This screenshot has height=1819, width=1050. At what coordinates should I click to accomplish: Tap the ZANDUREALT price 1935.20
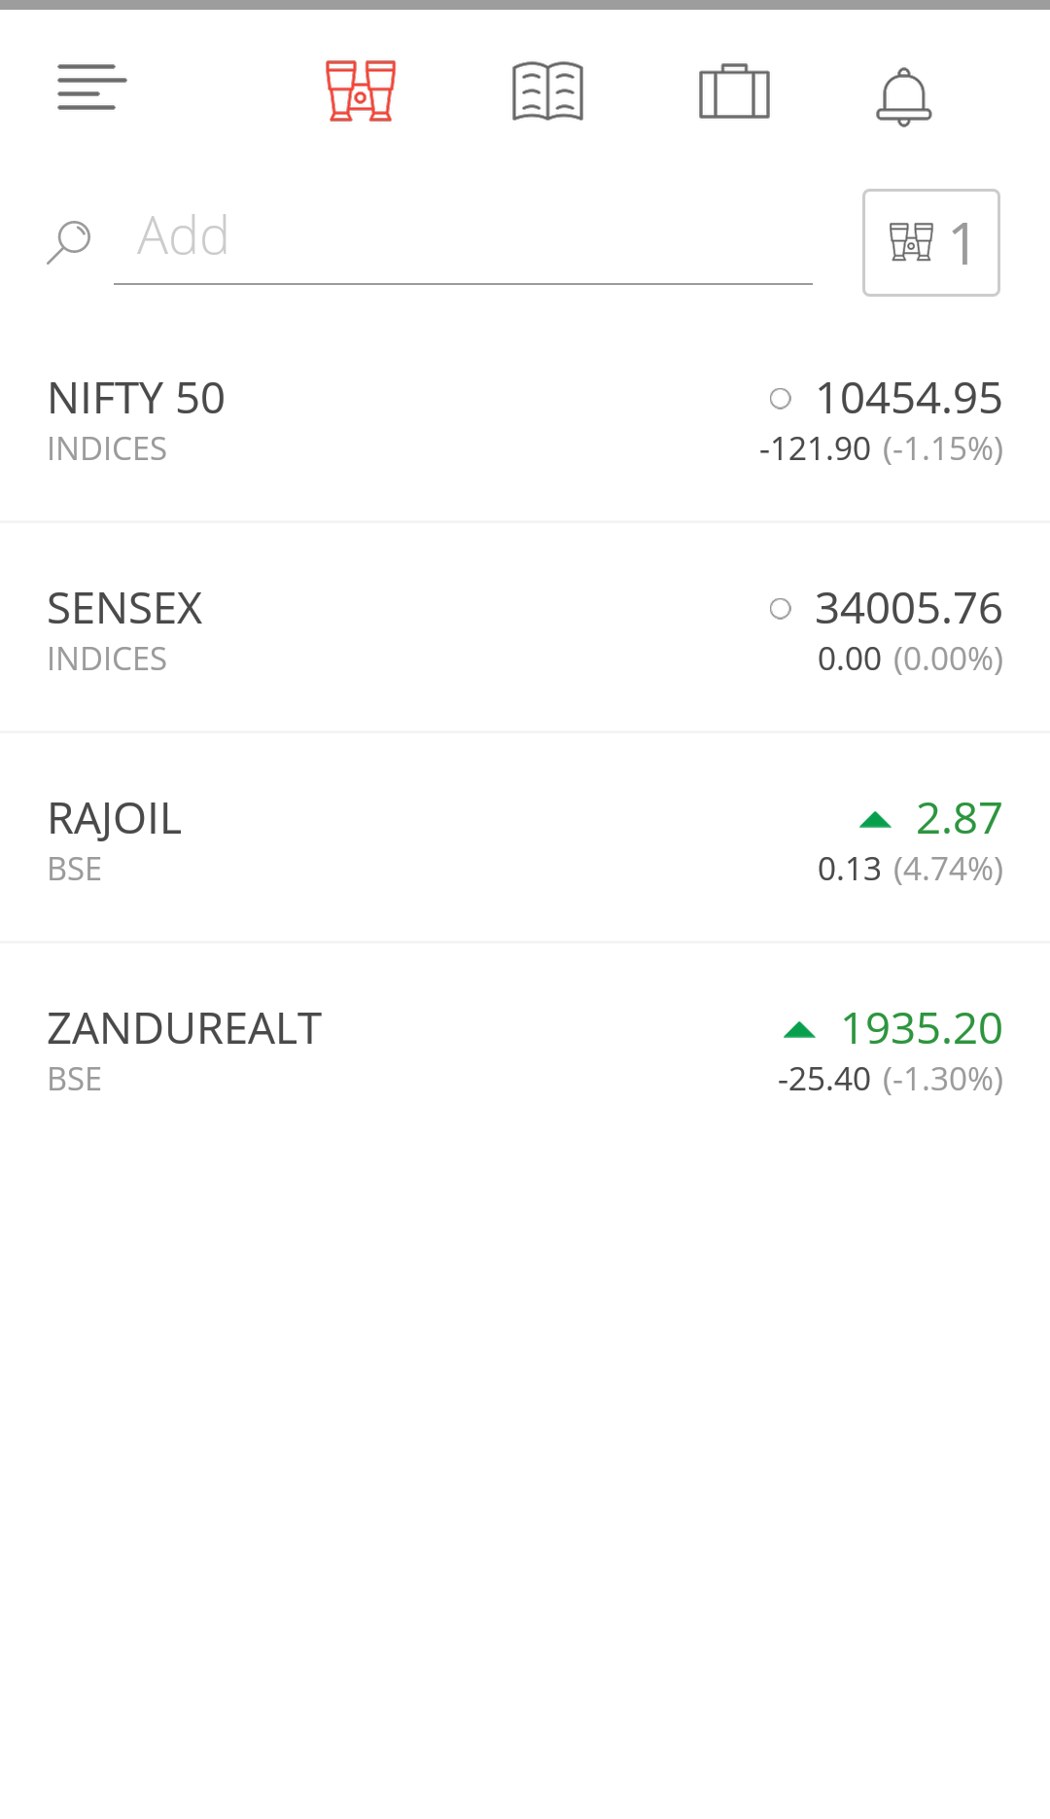921,1028
